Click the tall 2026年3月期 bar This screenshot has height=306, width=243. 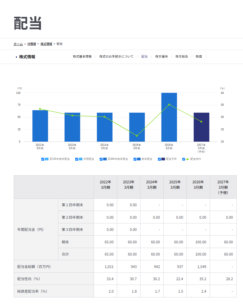[x=169, y=117]
